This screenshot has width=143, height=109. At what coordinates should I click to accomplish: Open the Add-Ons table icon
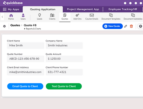point(77,15)
